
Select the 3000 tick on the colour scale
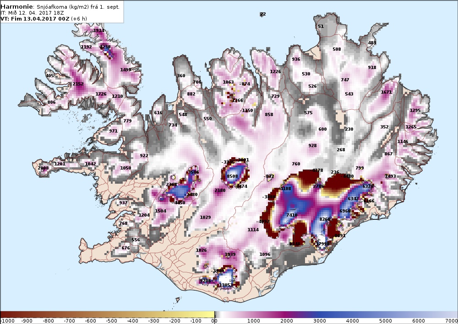coord(320,321)
